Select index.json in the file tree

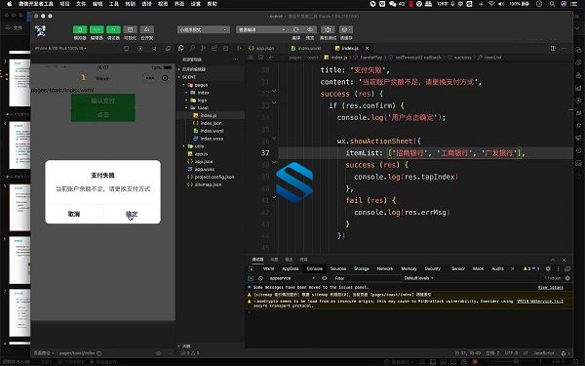point(211,123)
